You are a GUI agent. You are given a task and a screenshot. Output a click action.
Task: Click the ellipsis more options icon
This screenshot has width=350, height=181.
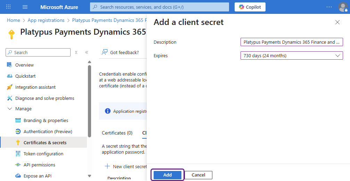tap(329, 7)
